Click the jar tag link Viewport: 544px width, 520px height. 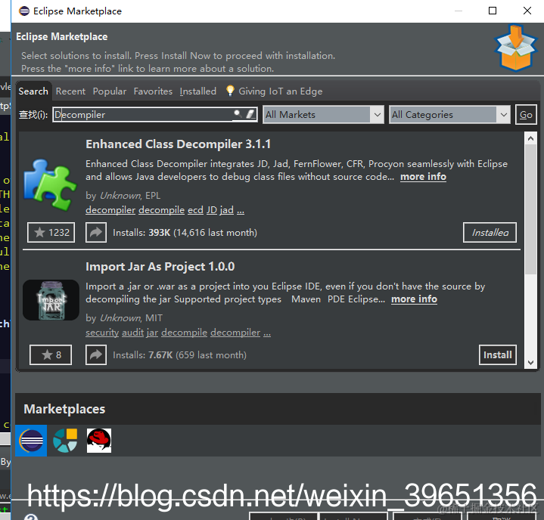pos(152,332)
